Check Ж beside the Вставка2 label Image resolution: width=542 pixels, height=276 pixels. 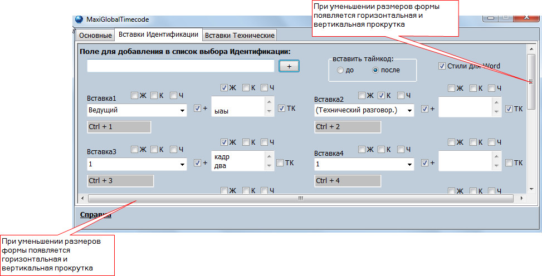(x=362, y=95)
